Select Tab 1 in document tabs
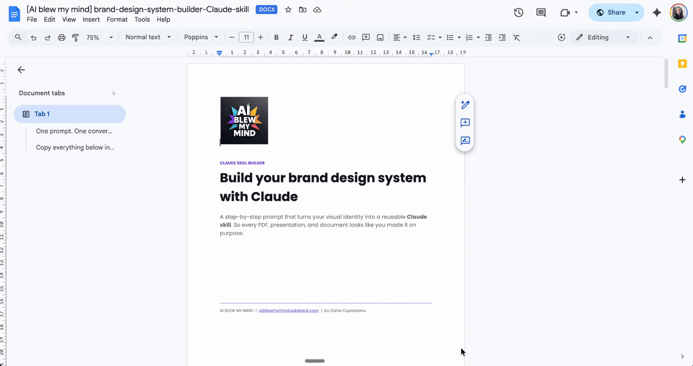 coord(70,114)
